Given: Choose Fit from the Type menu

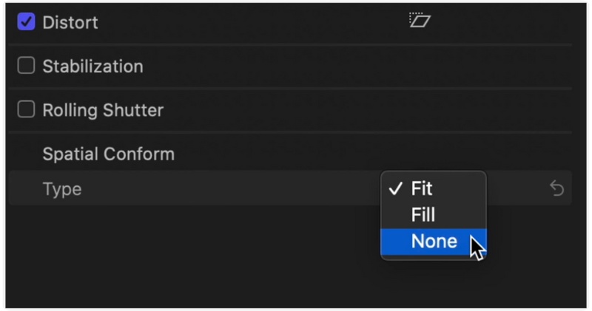Looking at the screenshot, I should 422,188.
